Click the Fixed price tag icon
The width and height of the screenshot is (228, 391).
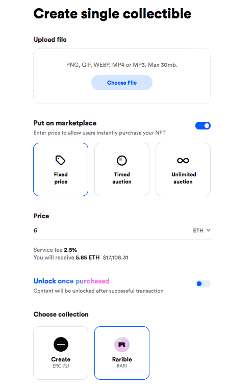tap(60, 161)
